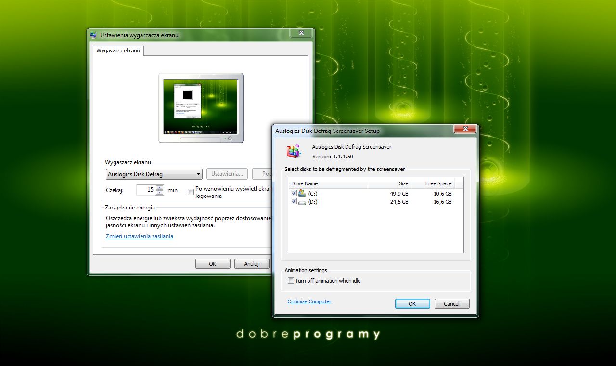The width and height of the screenshot is (616, 366).
Task: Decrease wait minutes with down arrow
Action: (160, 193)
